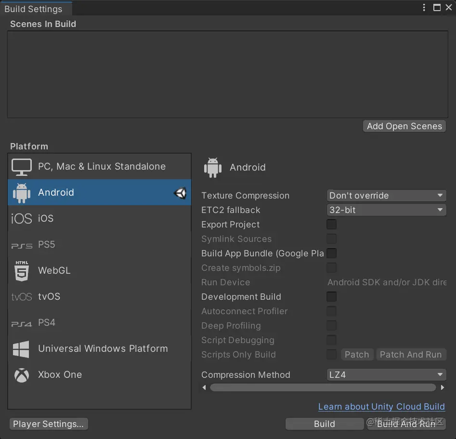Click the right arrow of the horizontal scrollbar
The width and height of the screenshot is (456, 439).
(x=443, y=387)
